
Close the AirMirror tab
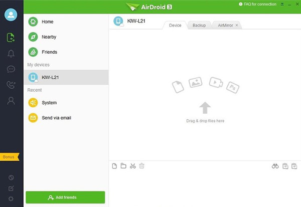click(237, 25)
